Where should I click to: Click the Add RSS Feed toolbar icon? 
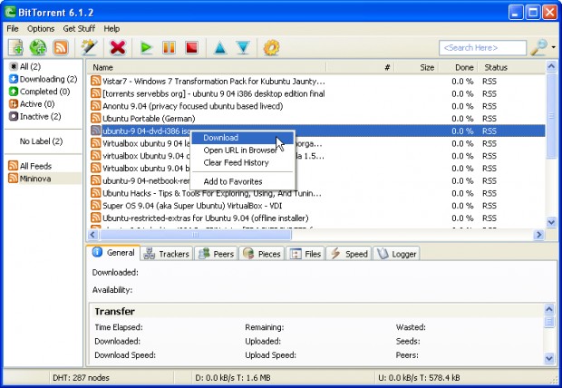coord(60,47)
